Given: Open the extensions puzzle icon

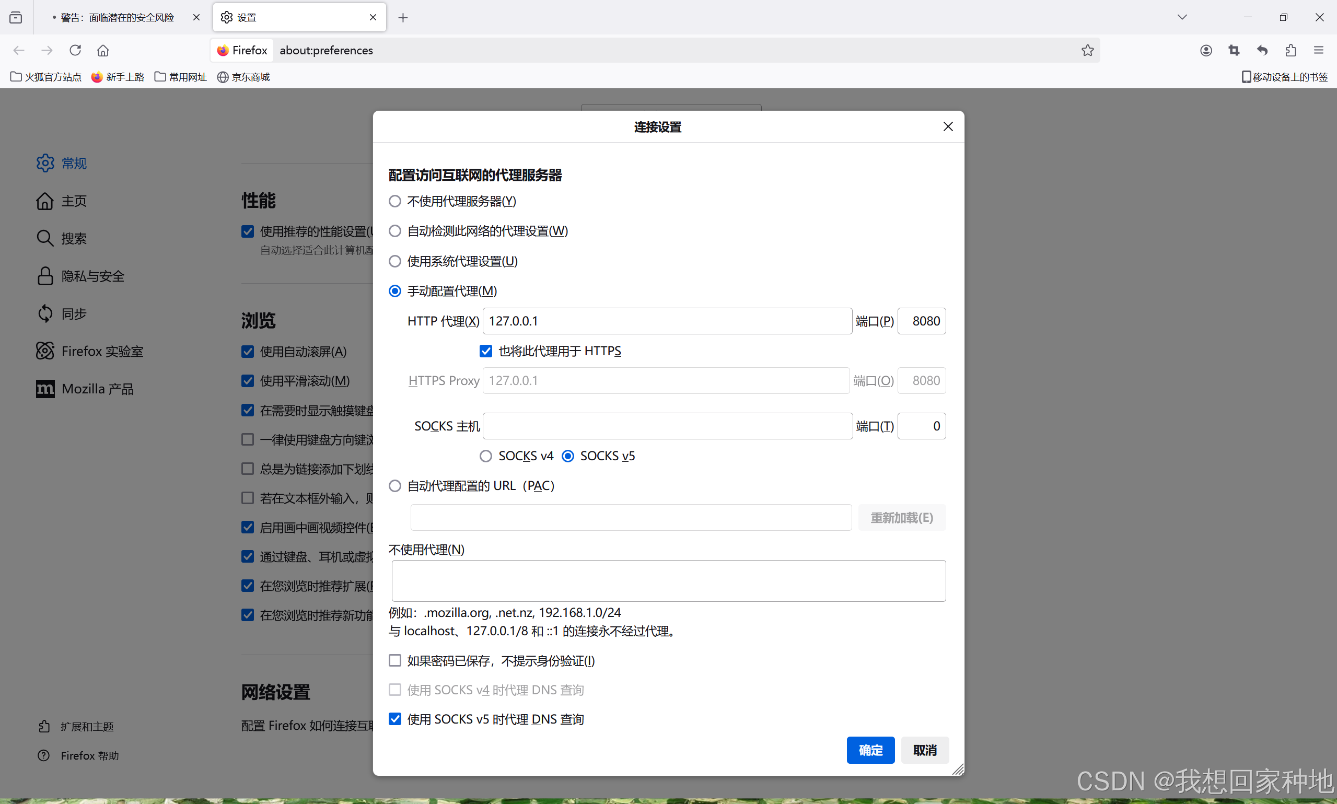Looking at the screenshot, I should pyautogui.click(x=1291, y=50).
